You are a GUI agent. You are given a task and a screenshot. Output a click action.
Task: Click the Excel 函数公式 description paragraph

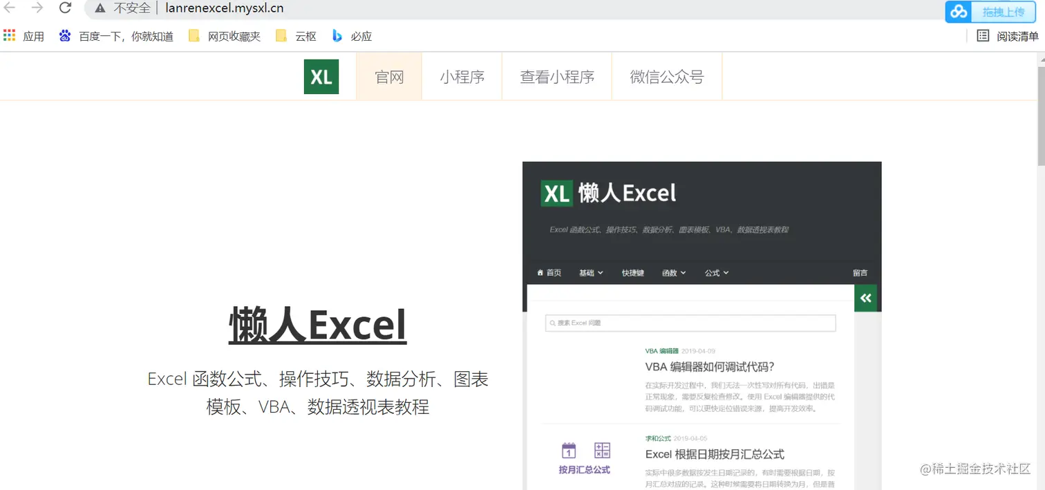pyautogui.click(x=318, y=393)
